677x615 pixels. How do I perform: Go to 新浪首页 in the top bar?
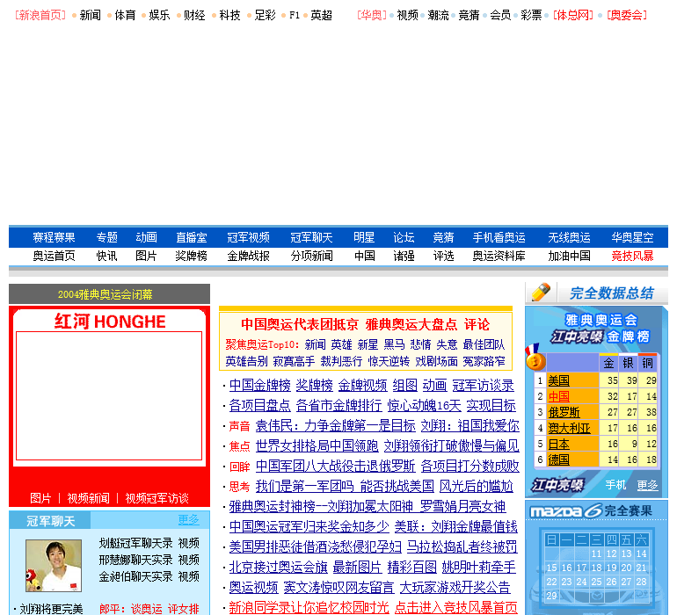tap(40, 16)
